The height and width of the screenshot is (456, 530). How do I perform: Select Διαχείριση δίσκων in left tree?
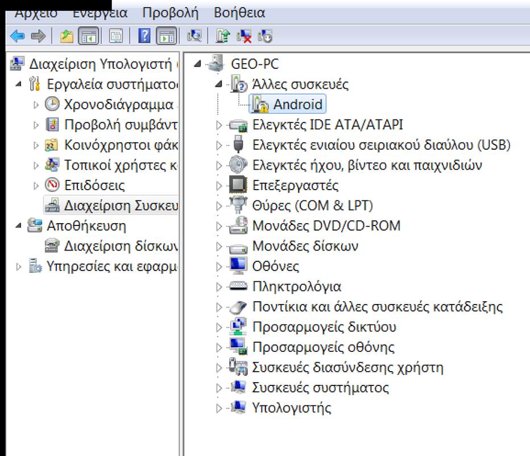tap(121, 246)
